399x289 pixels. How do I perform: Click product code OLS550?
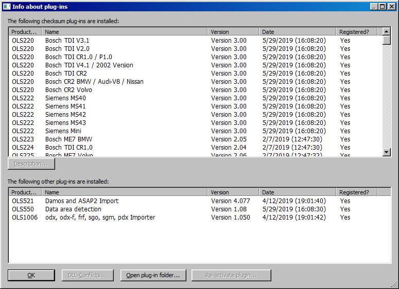[x=23, y=209]
